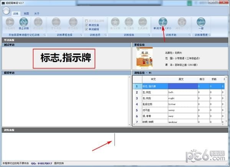Image resolution: width=230 pixels, height=167 pixels.
Task: Select row 2 左,向左 in training table
Action: click(179, 92)
